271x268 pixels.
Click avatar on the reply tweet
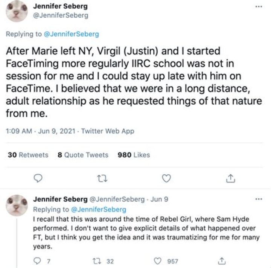(x=17, y=206)
